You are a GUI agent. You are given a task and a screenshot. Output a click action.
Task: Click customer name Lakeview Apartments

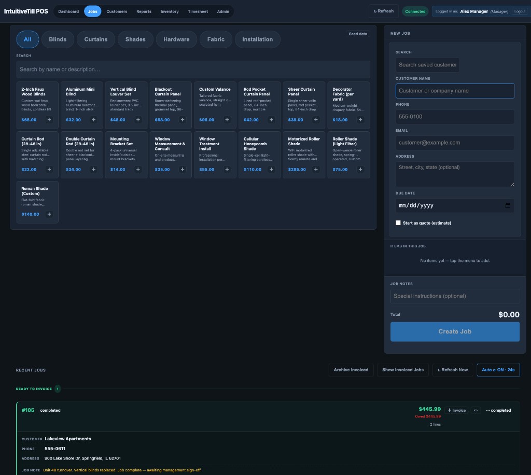pos(68,438)
